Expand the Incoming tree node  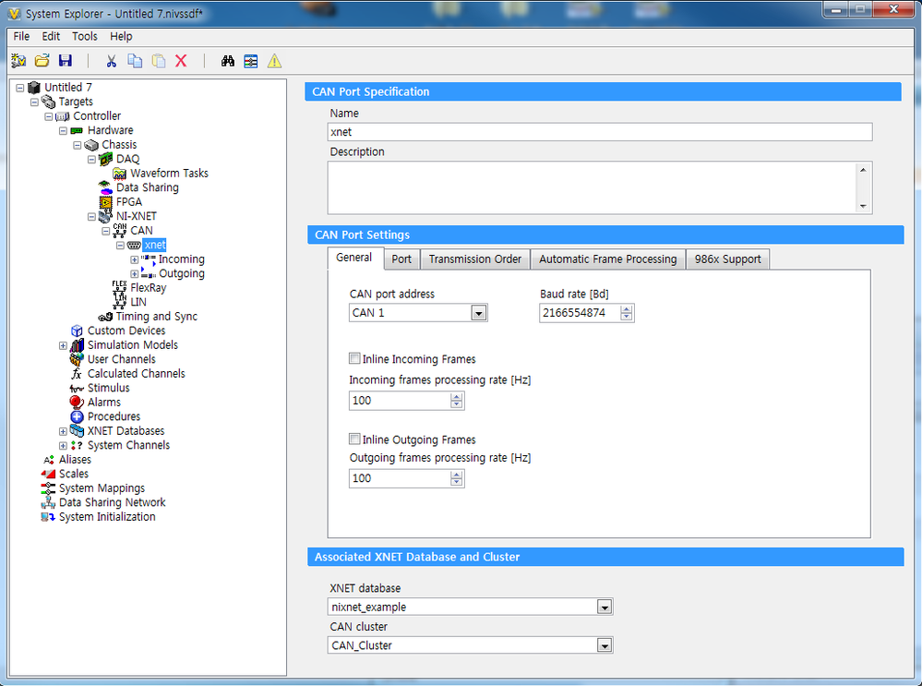pos(135,259)
